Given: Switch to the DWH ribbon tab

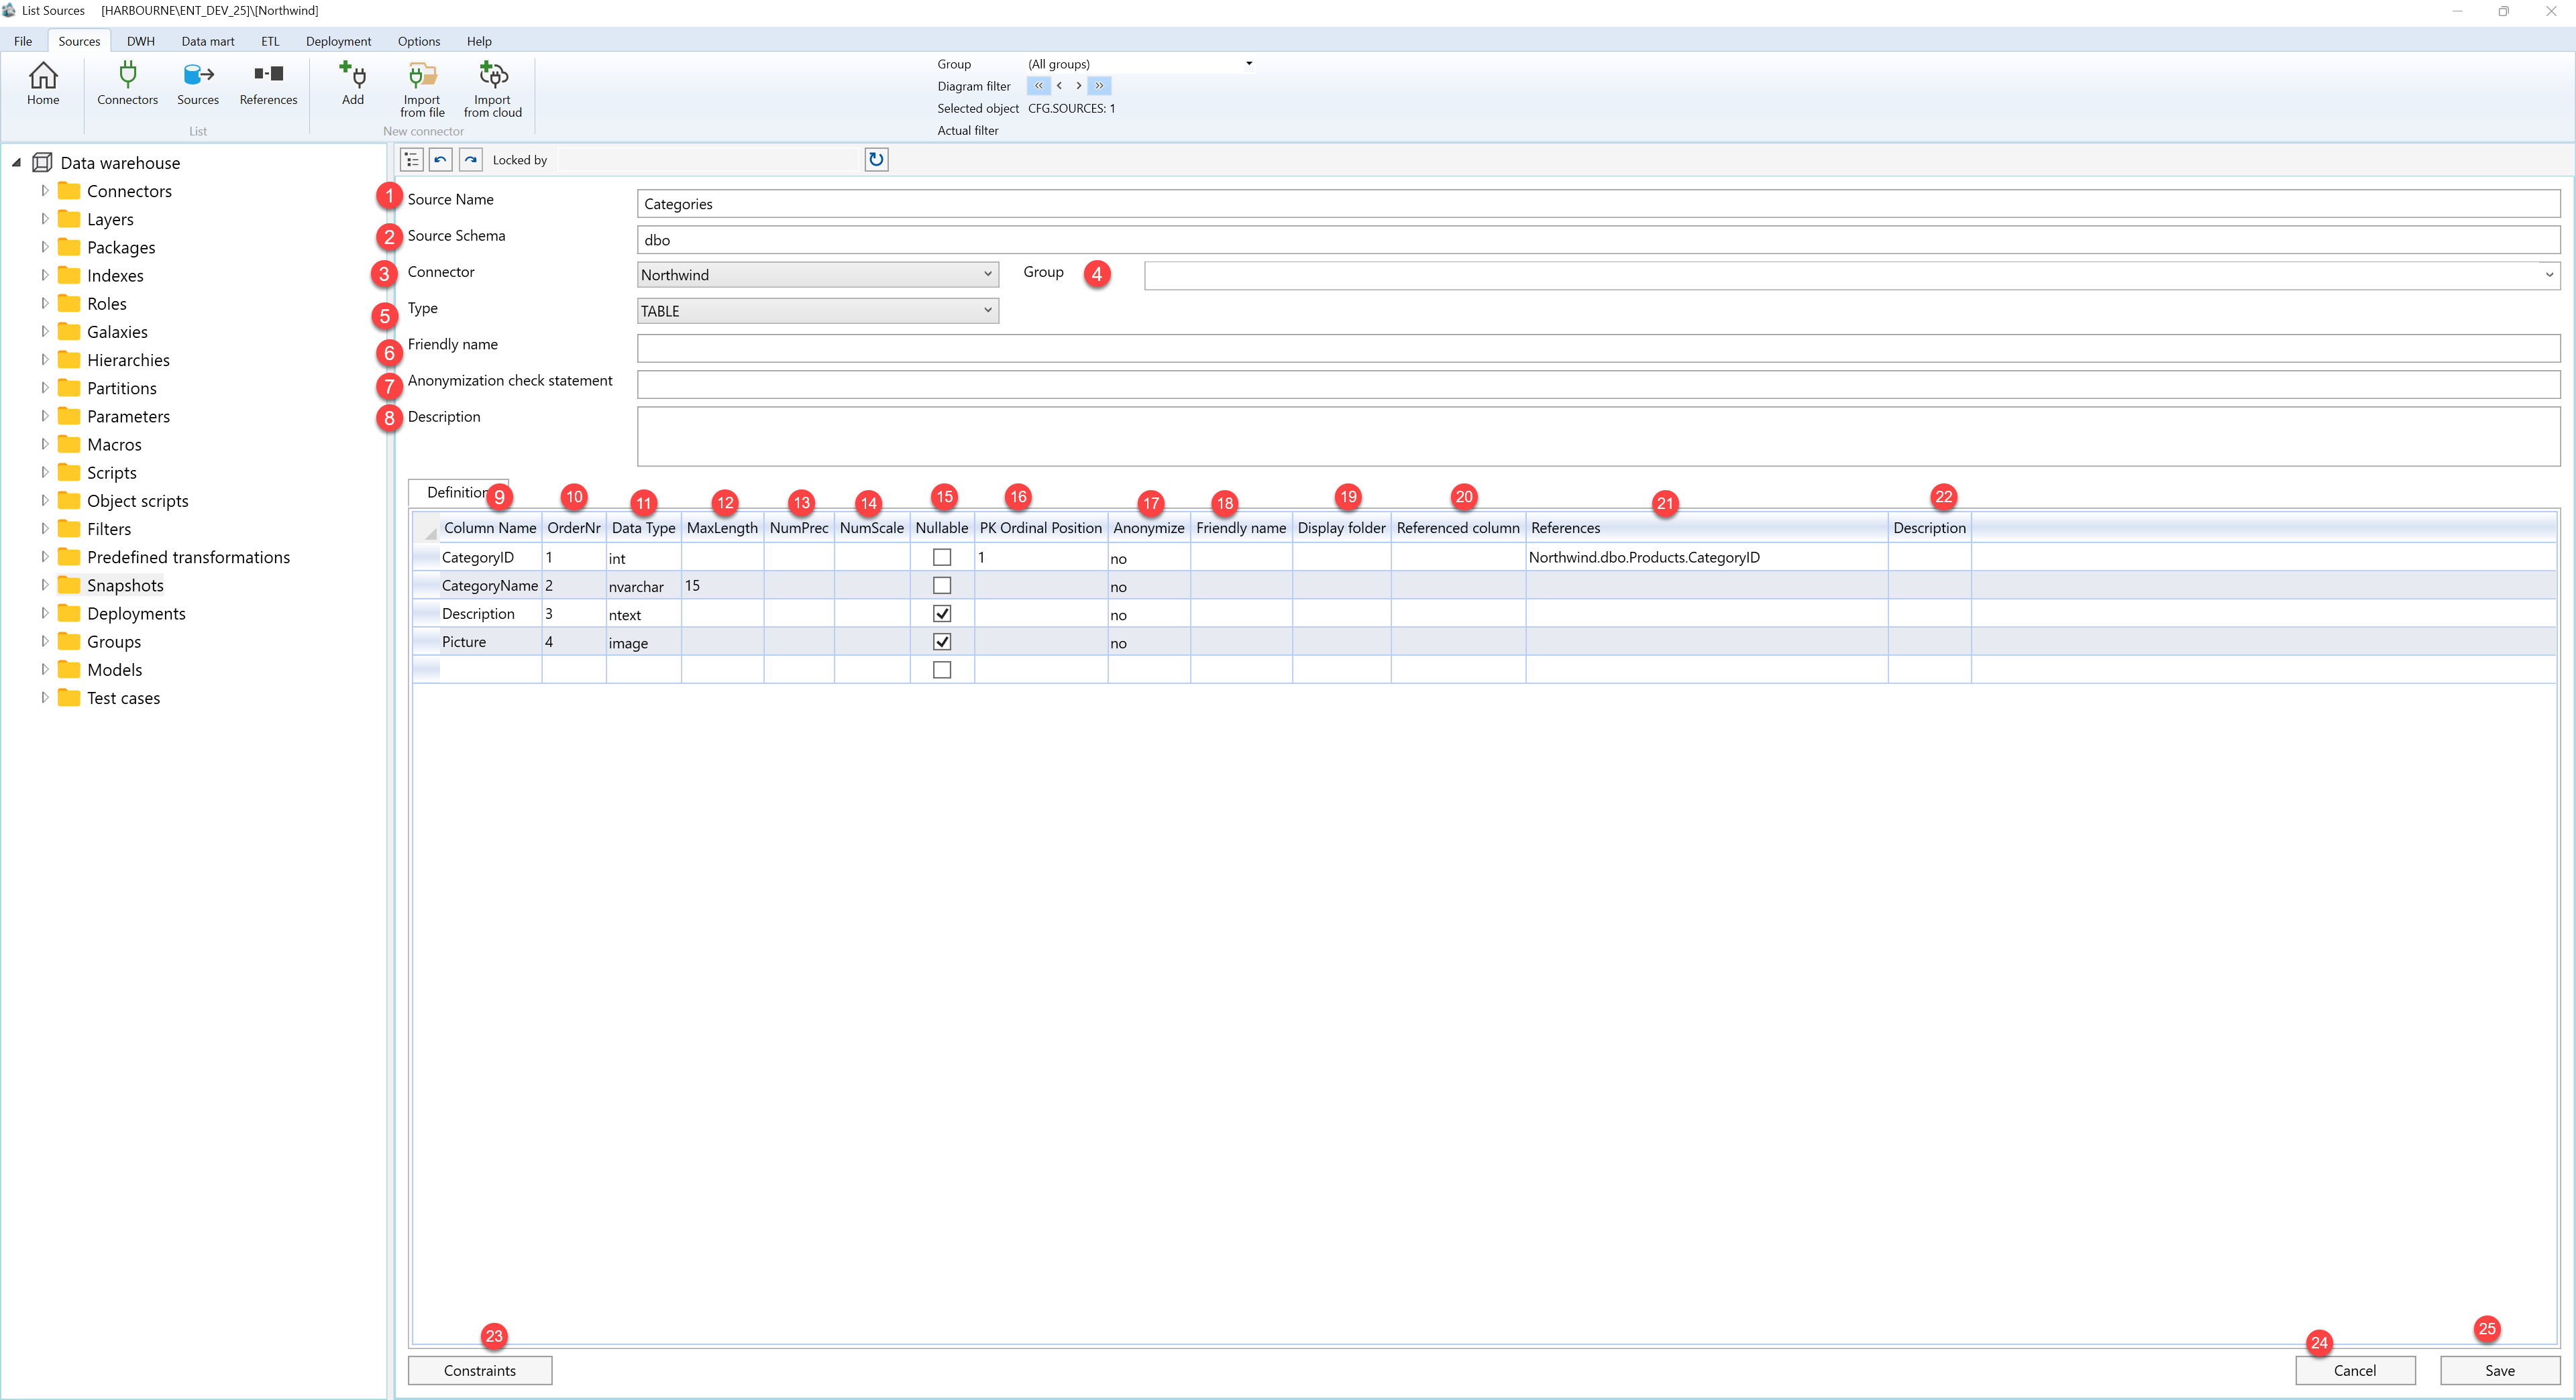Looking at the screenshot, I should [140, 41].
